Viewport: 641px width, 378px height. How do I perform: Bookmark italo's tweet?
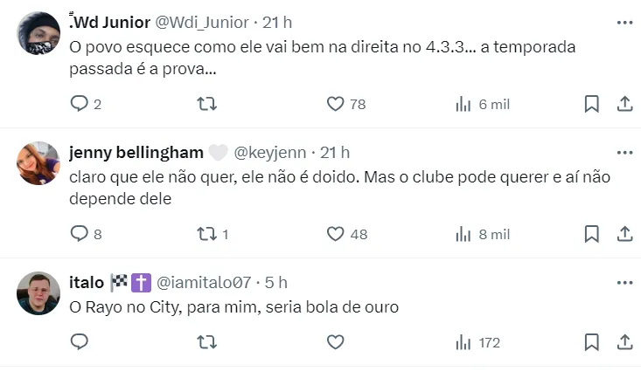pyautogui.click(x=592, y=342)
